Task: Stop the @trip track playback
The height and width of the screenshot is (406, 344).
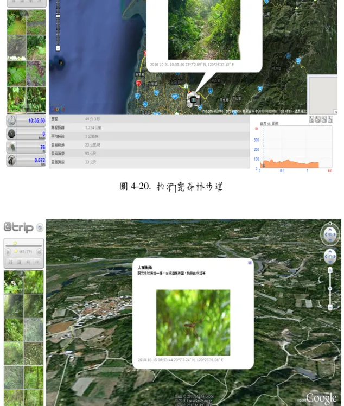Action: [x=19, y=262]
